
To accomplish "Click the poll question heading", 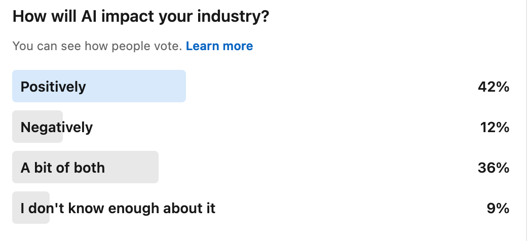I will [x=141, y=16].
